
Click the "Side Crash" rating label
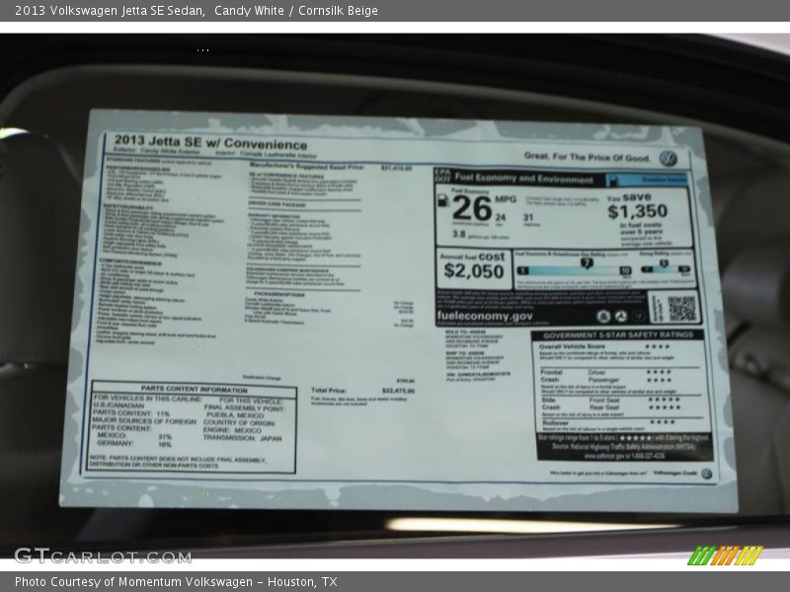(552, 404)
